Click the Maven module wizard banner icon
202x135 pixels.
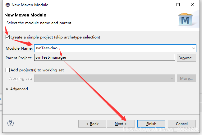click(186, 19)
